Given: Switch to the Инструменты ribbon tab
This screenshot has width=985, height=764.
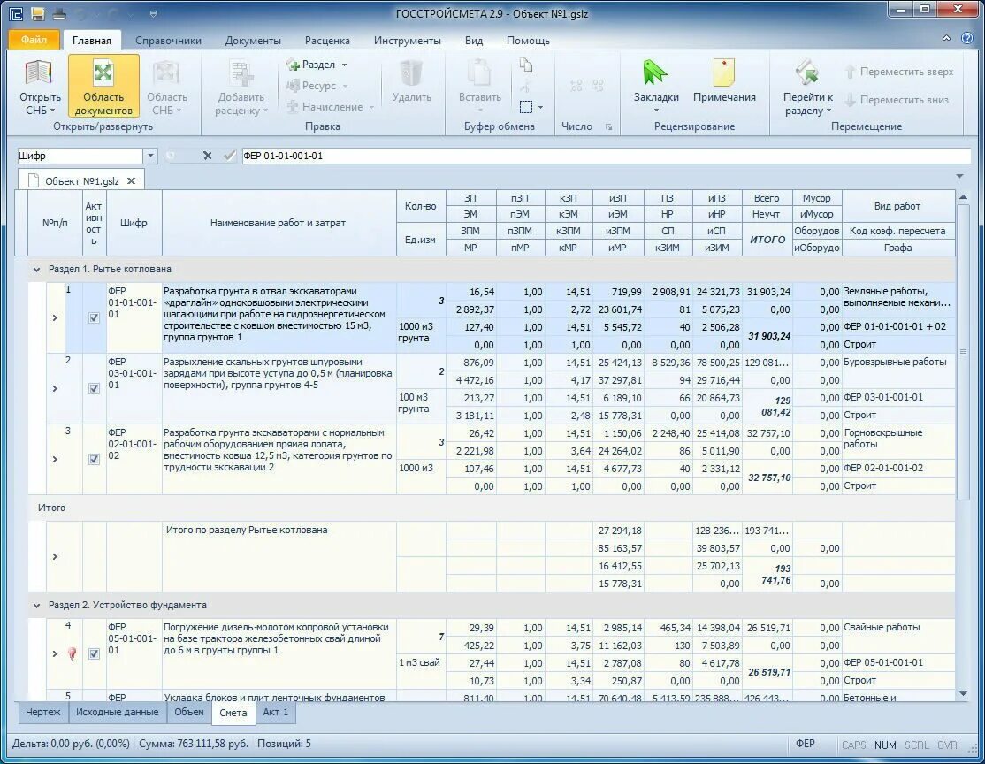Looking at the screenshot, I should coord(407,40).
